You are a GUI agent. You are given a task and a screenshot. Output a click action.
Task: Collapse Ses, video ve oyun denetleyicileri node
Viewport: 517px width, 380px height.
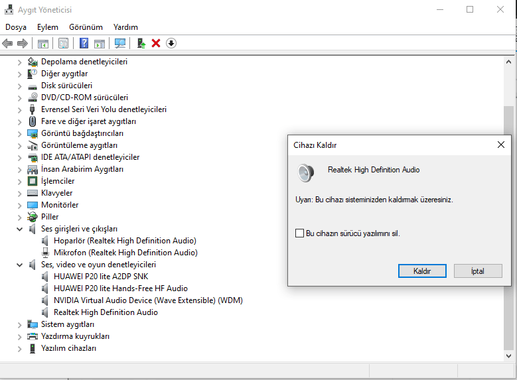[x=19, y=265]
